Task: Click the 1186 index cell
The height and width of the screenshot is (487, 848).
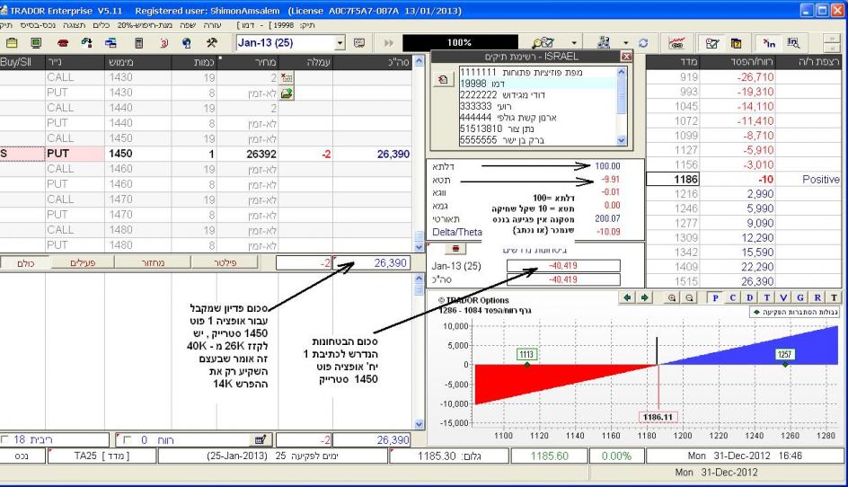Action: 672,179
